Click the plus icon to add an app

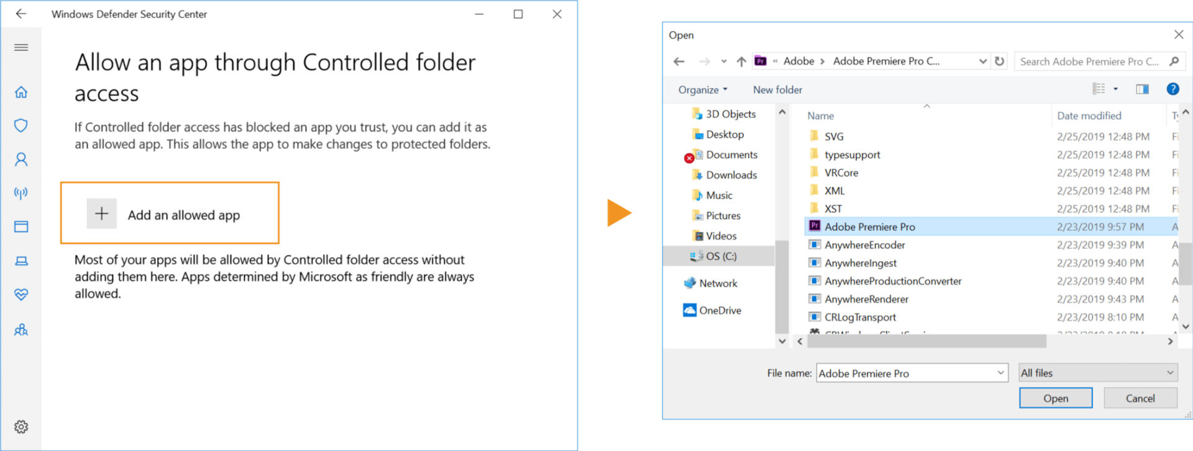[101, 214]
